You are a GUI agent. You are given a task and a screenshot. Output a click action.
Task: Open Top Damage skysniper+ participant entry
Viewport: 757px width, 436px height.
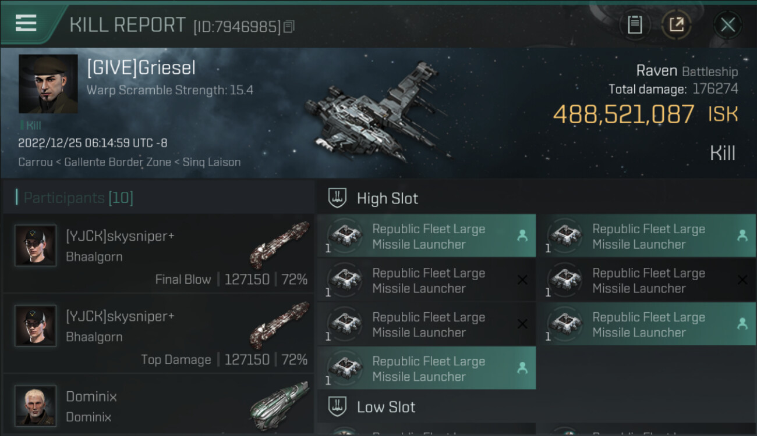tap(158, 334)
